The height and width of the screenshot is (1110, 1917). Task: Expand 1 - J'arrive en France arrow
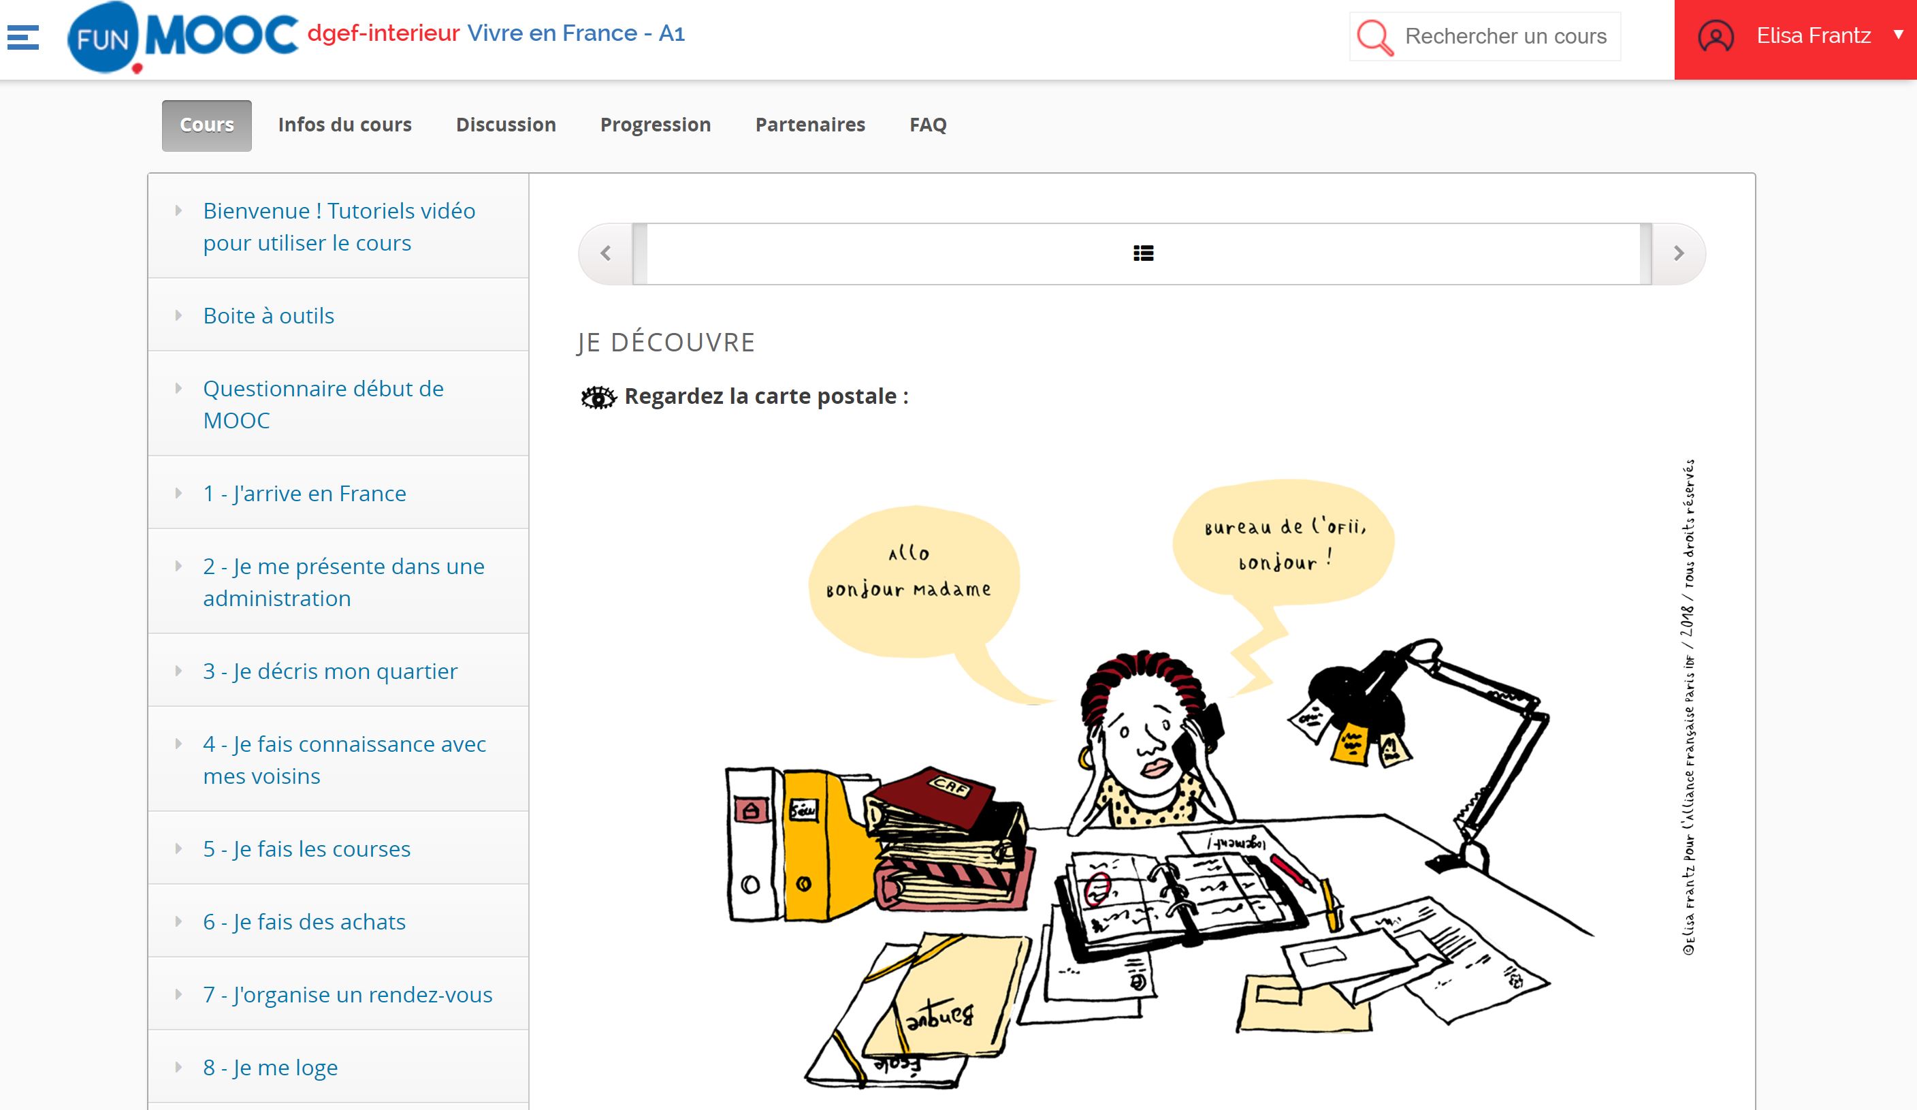[179, 494]
